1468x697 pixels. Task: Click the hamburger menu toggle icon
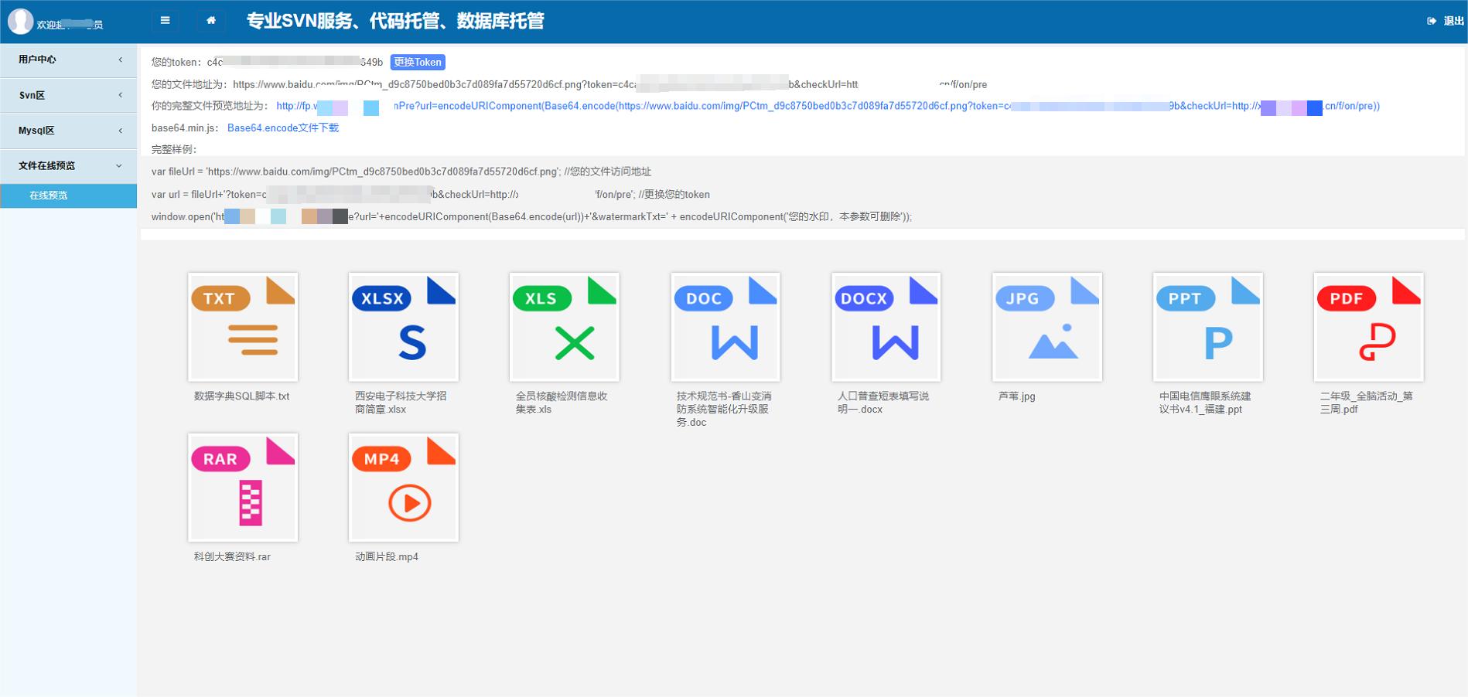165,21
